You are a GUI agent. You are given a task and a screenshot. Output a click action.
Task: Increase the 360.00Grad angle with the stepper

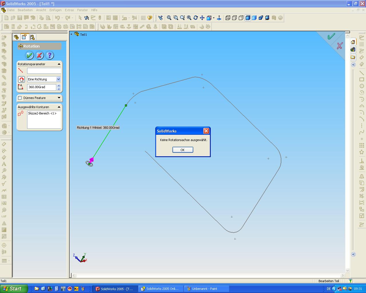[59, 86]
